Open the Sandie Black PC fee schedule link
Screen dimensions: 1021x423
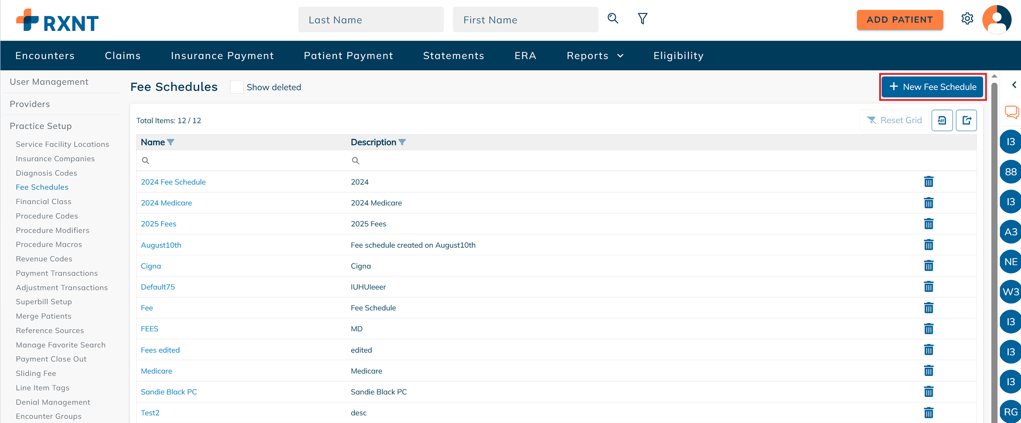tap(169, 392)
